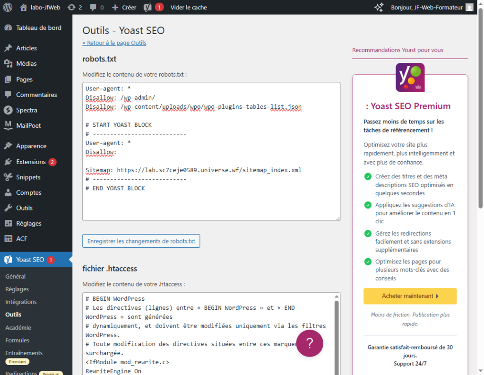This screenshot has width=484, height=375.
Task: Click '# END YOAST BLOCK' line
Action: 115,188
